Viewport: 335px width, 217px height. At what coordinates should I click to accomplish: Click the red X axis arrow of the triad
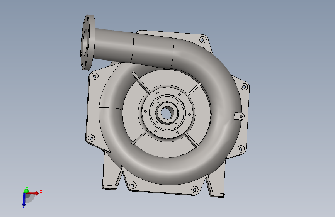click(33, 193)
